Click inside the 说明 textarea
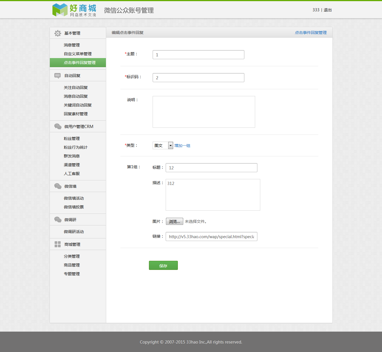Image resolution: width=382 pixels, height=352 pixels. coord(204,112)
